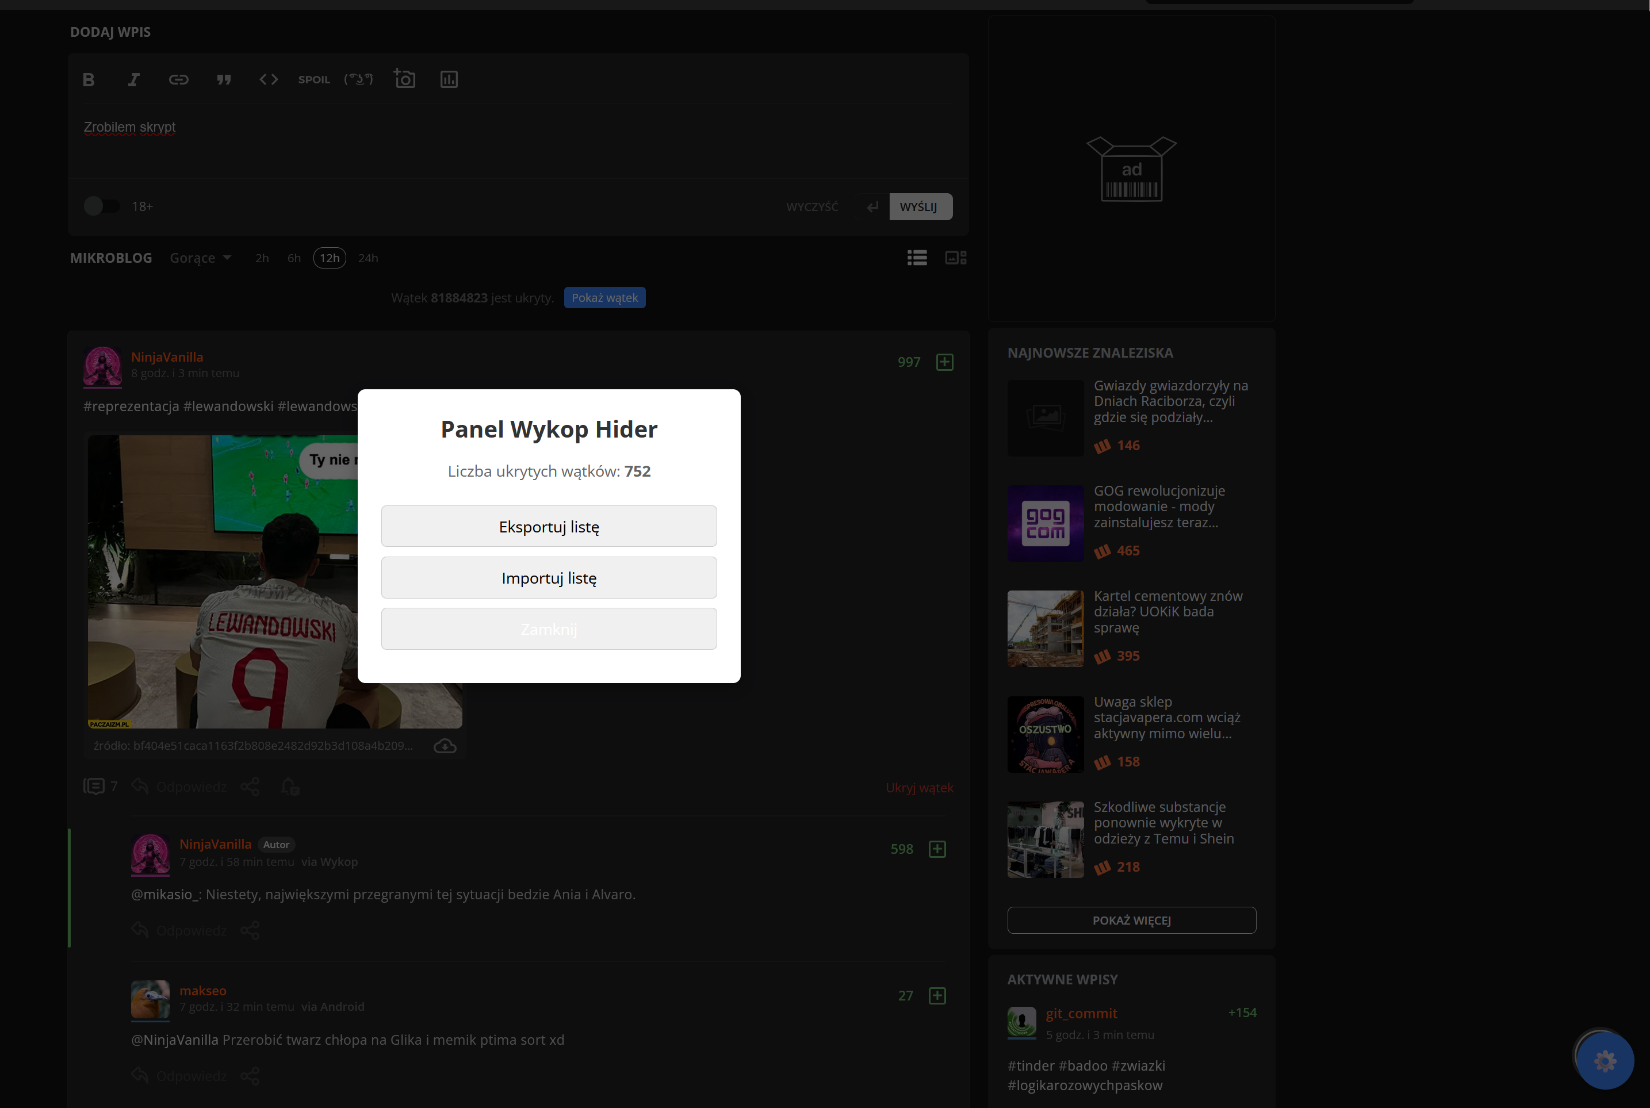Click the quote formatting icon
The height and width of the screenshot is (1108, 1650).
click(224, 80)
